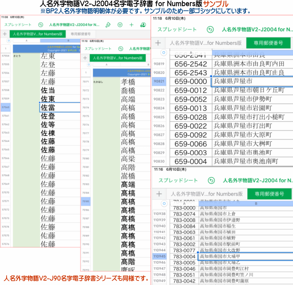Tap the insert plus icon in top toolbar
The width and height of the screenshot is (293, 285).
[x=131, y=25]
